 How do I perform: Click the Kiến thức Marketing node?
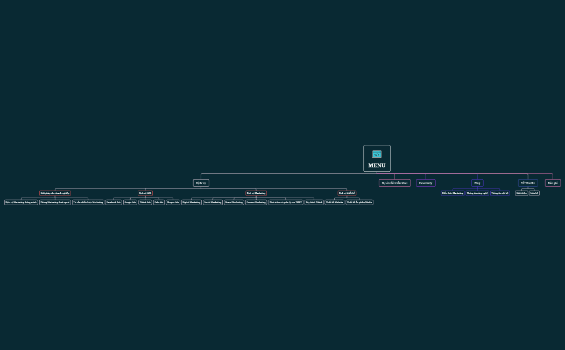point(453,193)
